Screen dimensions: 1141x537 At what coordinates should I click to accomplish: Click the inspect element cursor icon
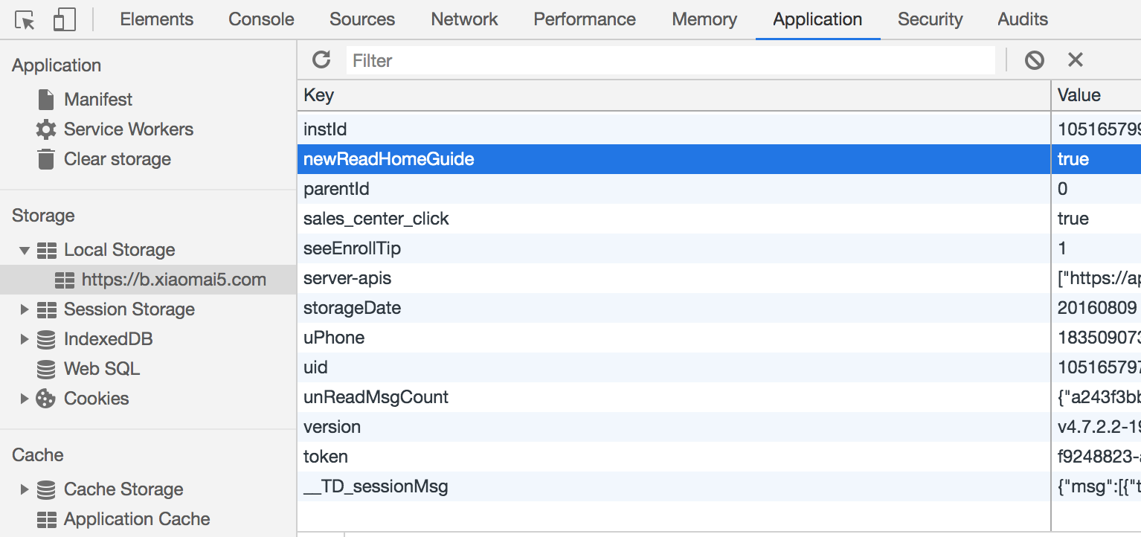[25, 20]
